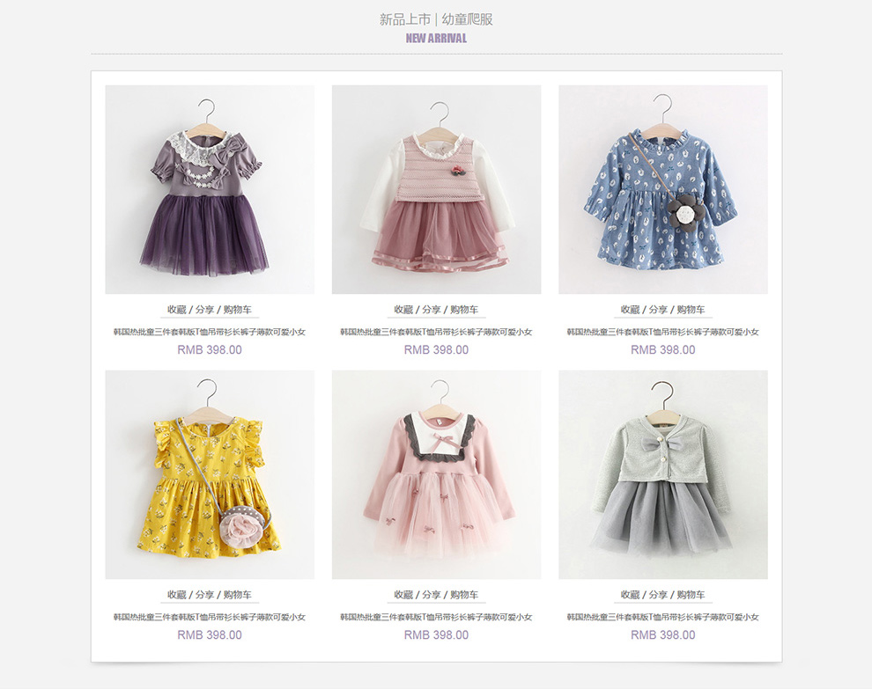This screenshot has height=689, width=872.
Task: Click 收藏 under the purple dress
Action: pyautogui.click(x=177, y=310)
